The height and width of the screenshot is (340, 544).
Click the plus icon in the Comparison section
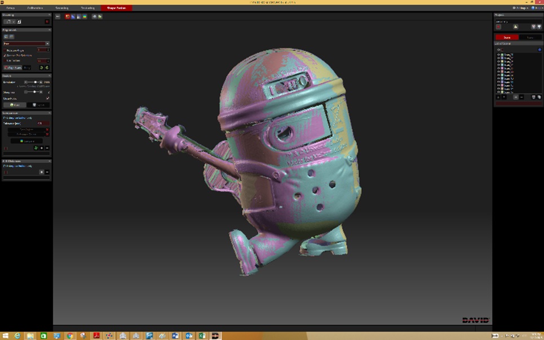(x=42, y=148)
